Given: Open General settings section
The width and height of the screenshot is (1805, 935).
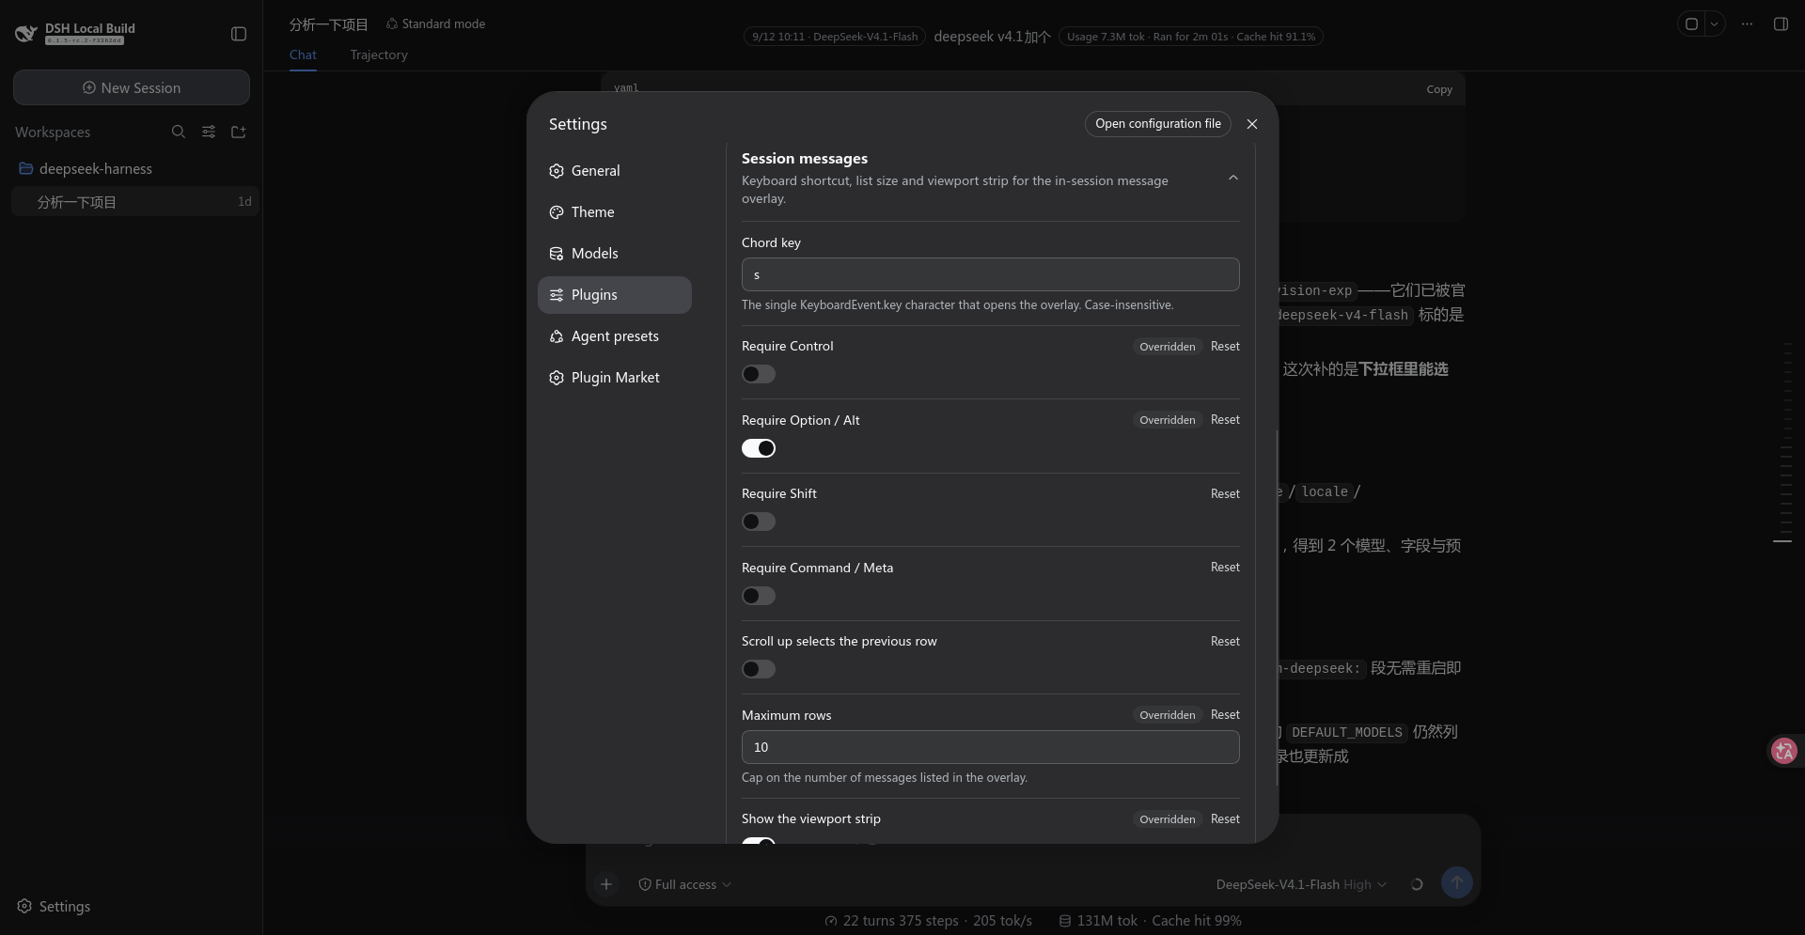Looking at the screenshot, I should tap(615, 171).
